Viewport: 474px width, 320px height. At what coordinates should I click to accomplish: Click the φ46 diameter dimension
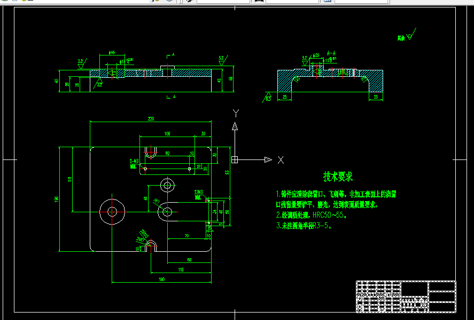(x=112, y=52)
